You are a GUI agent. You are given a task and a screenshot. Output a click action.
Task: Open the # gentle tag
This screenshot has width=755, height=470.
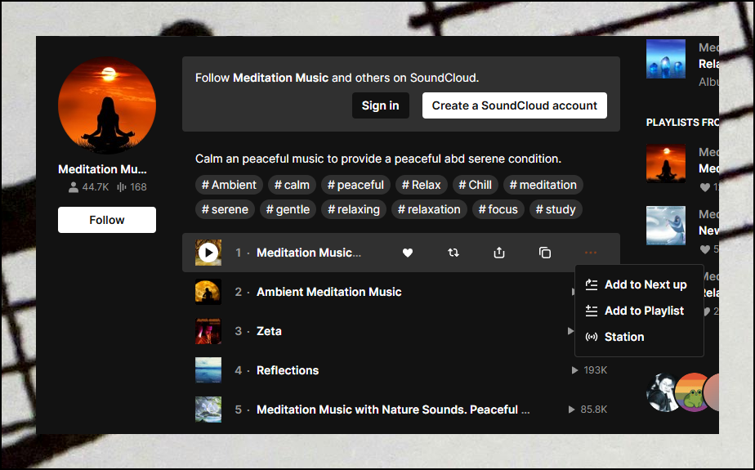click(288, 209)
